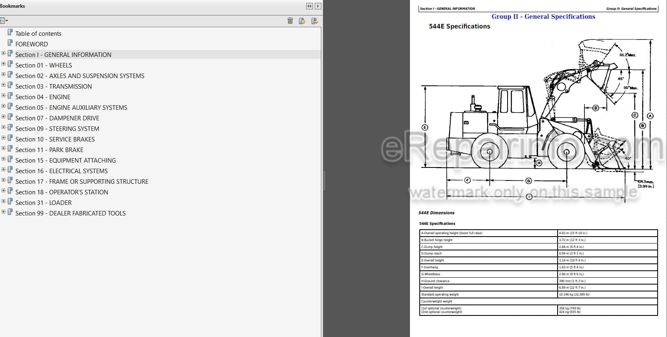Image resolution: width=667 pixels, height=337 pixels.
Task: Open Section 02 - AXLES AND SUSPENSION SYSTEMS
Action: pos(80,76)
